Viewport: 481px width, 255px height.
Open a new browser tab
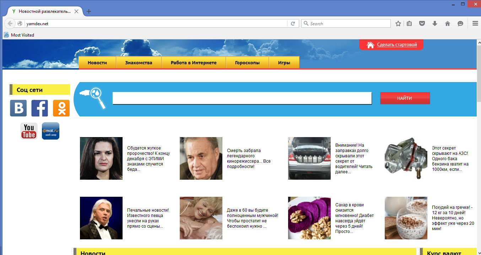pyautogui.click(x=89, y=11)
